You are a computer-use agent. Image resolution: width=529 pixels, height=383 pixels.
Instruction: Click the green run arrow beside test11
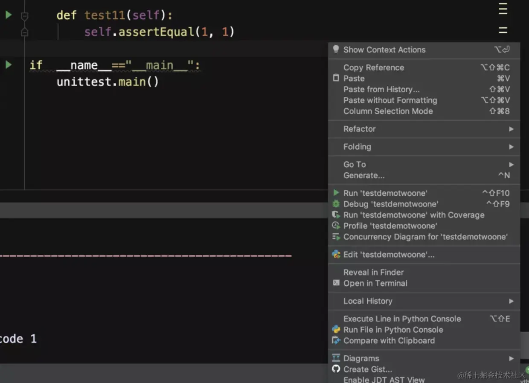9,15
